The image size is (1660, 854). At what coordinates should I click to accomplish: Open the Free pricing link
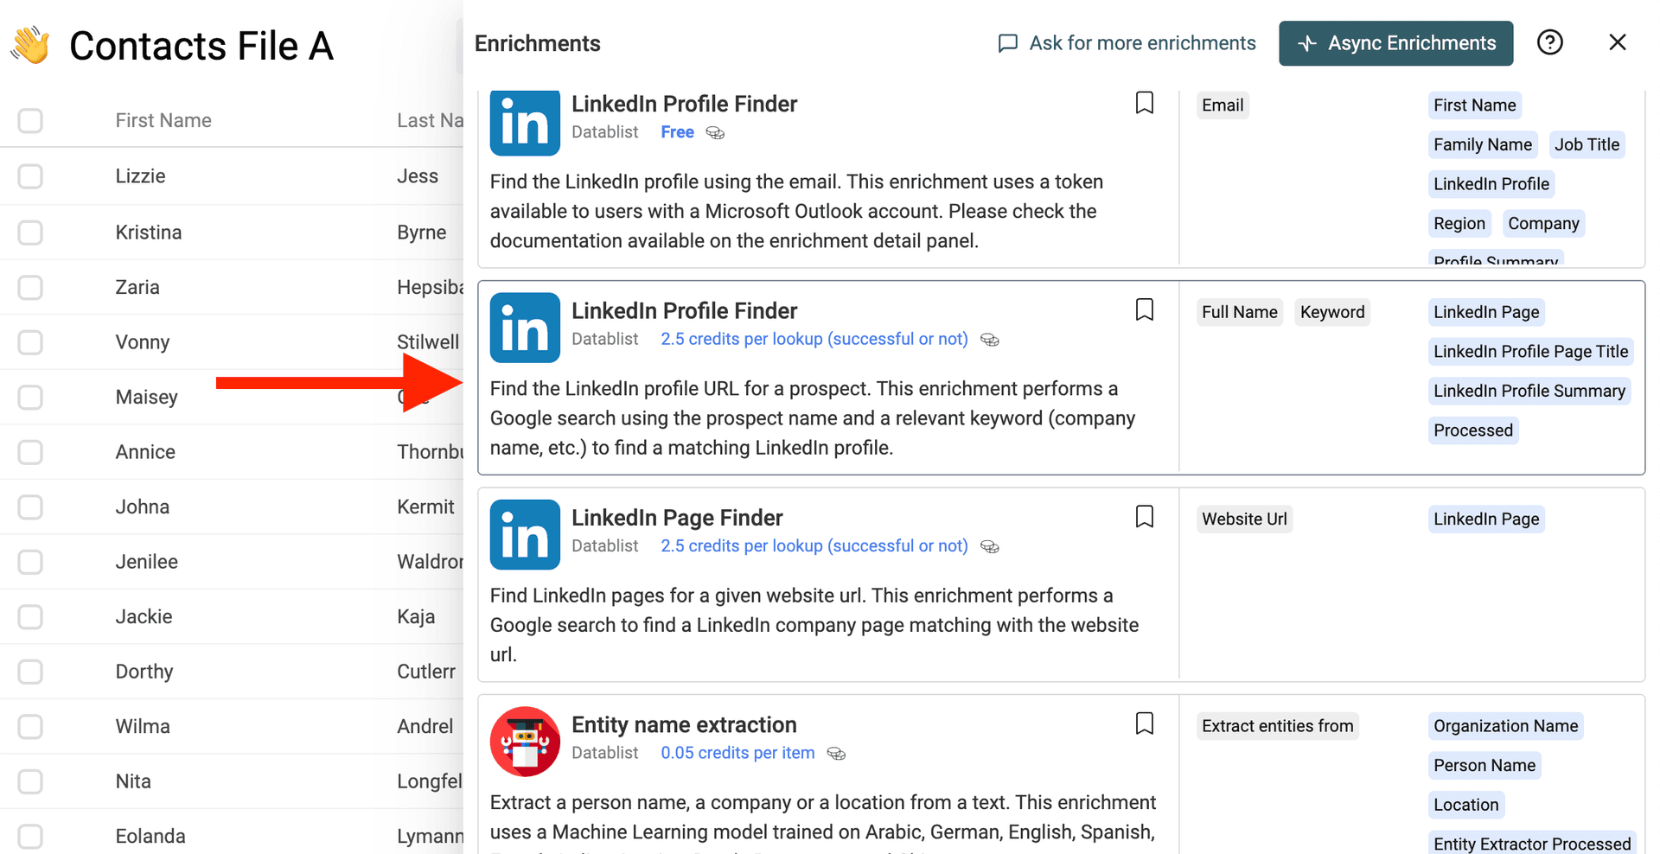[677, 131]
